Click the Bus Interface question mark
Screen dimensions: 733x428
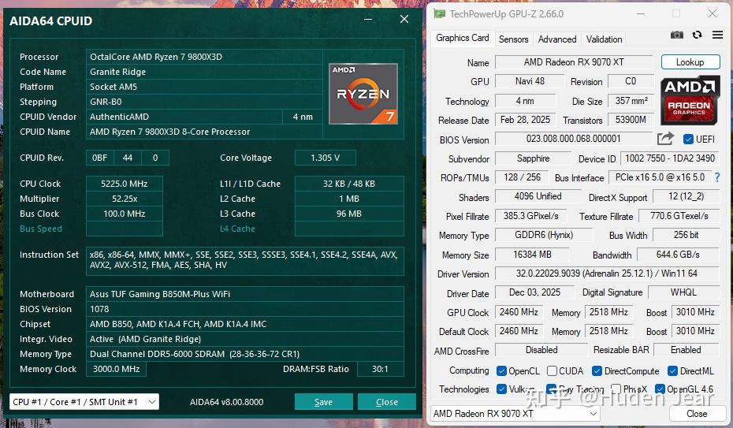point(717,177)
